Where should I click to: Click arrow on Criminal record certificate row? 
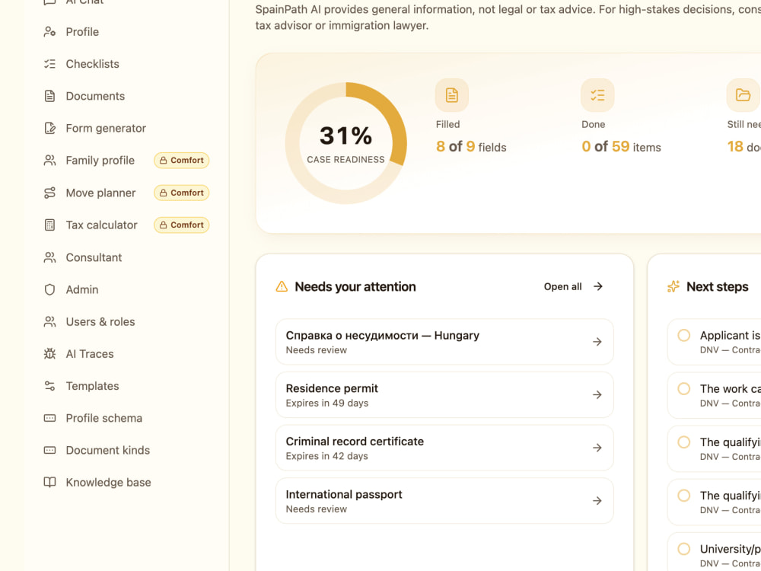point(597,448)
